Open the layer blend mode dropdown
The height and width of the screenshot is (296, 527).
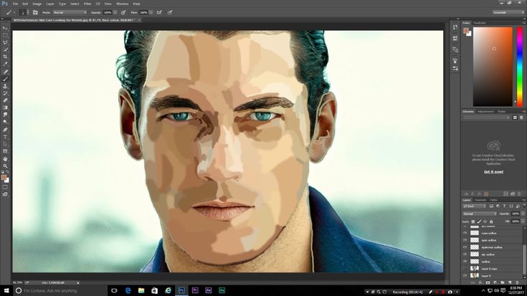pyautogui.click(x=479, y=214)
